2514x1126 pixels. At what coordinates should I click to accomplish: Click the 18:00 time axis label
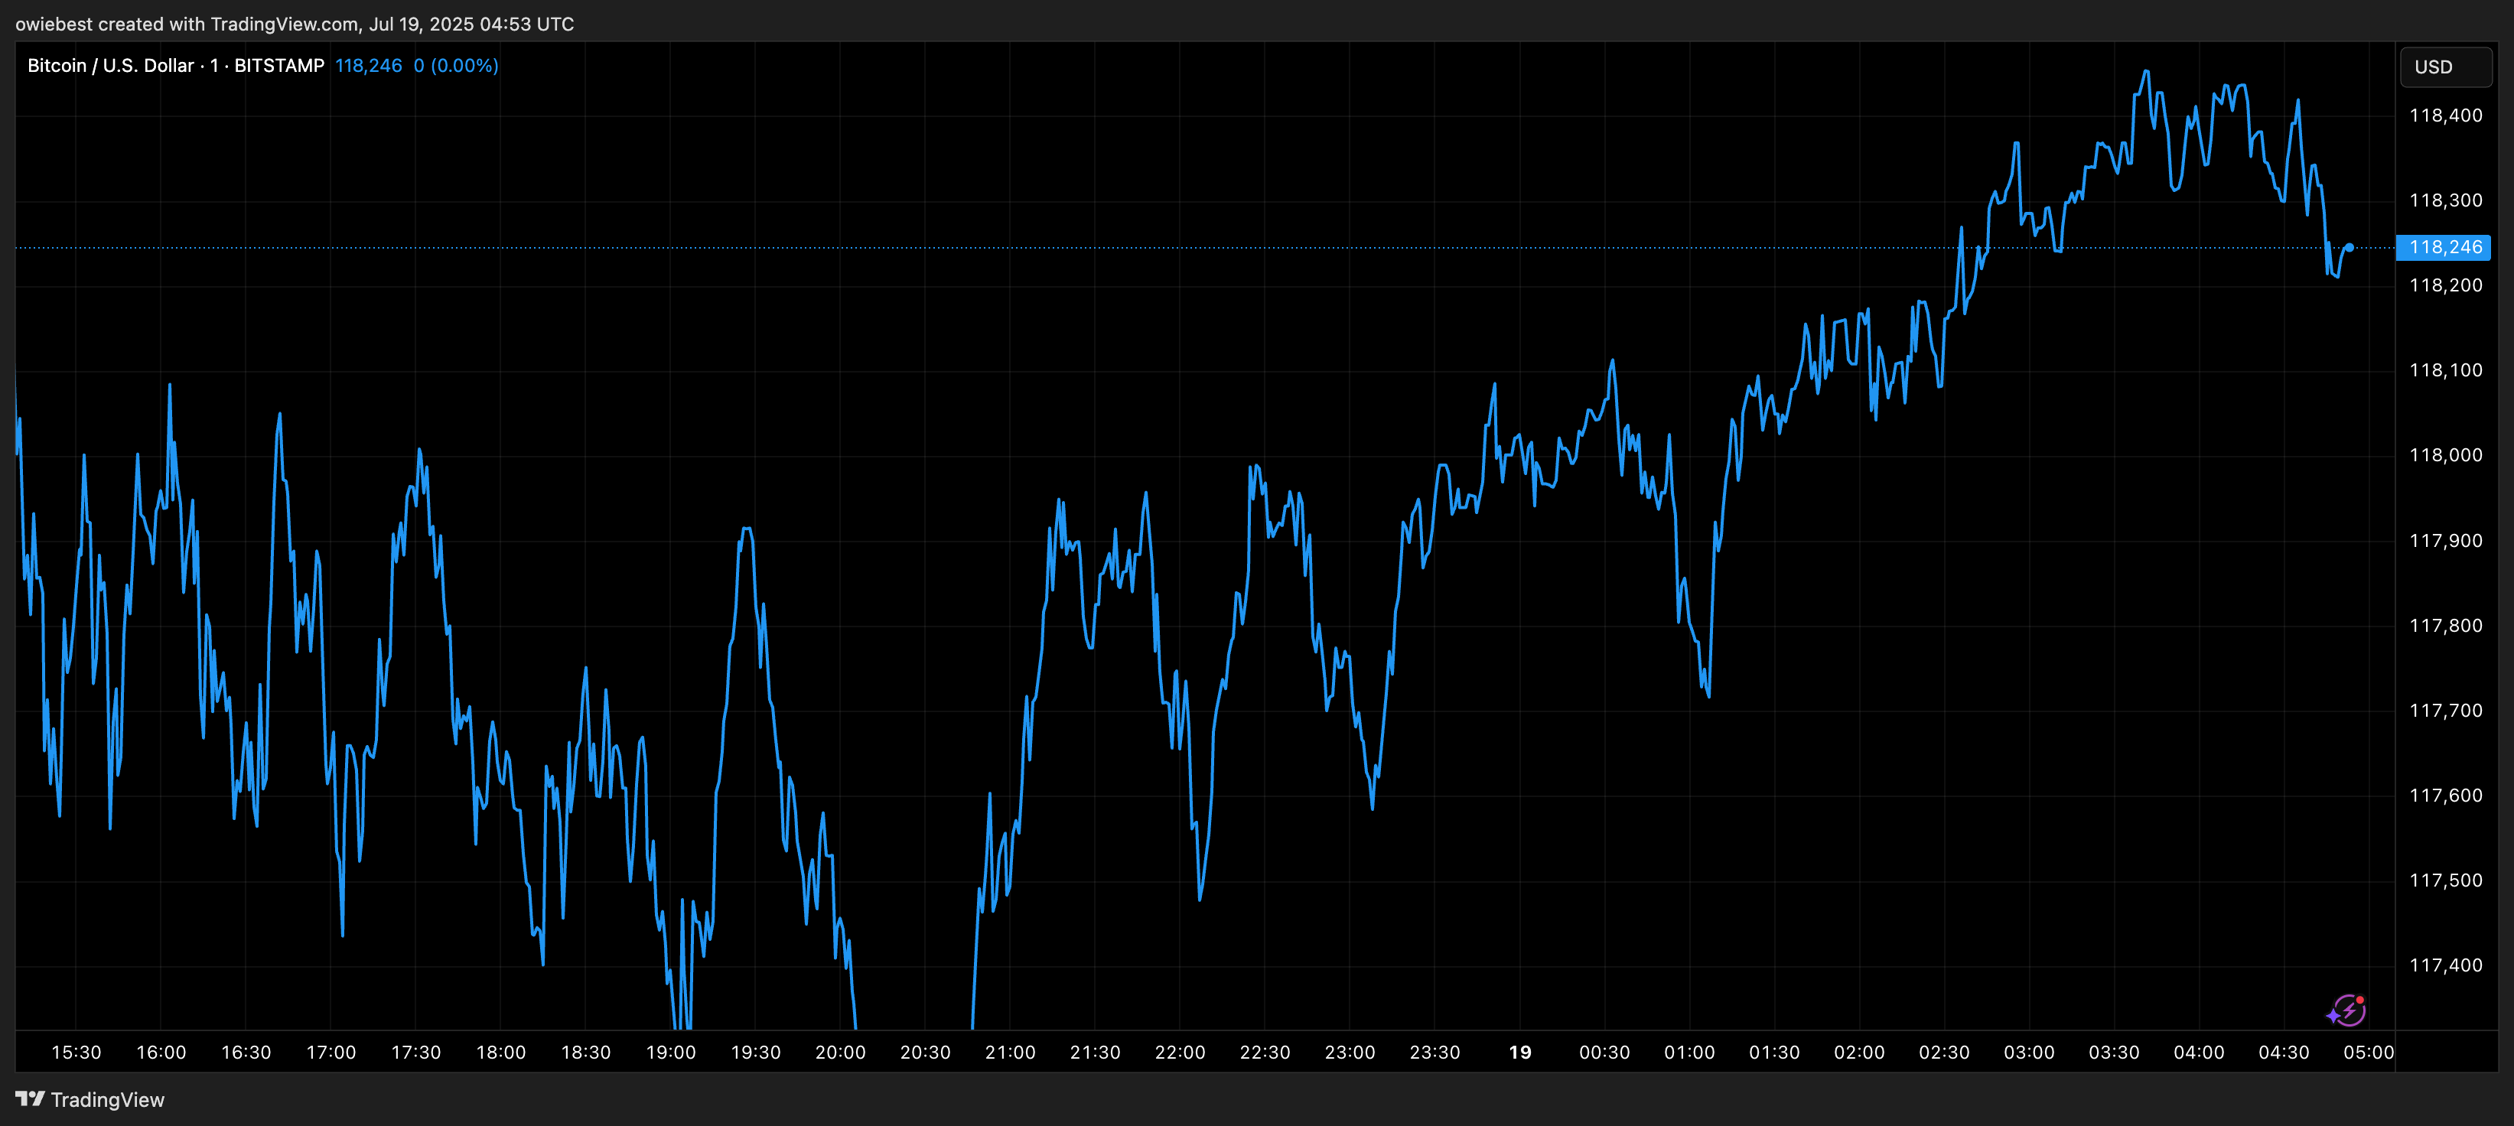pos(500,1053)
